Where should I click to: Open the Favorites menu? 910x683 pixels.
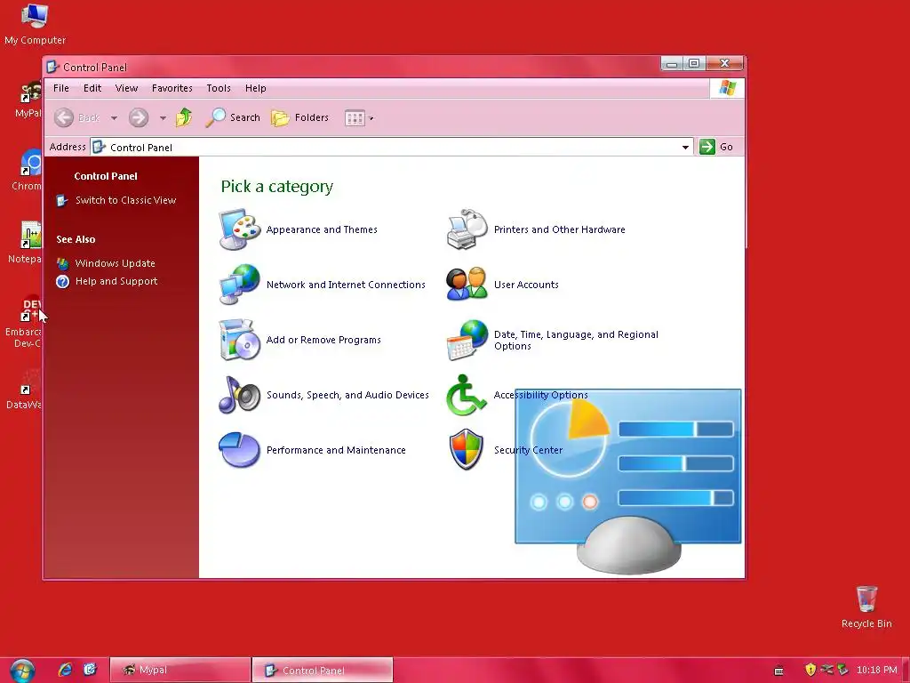pos(172,88)
